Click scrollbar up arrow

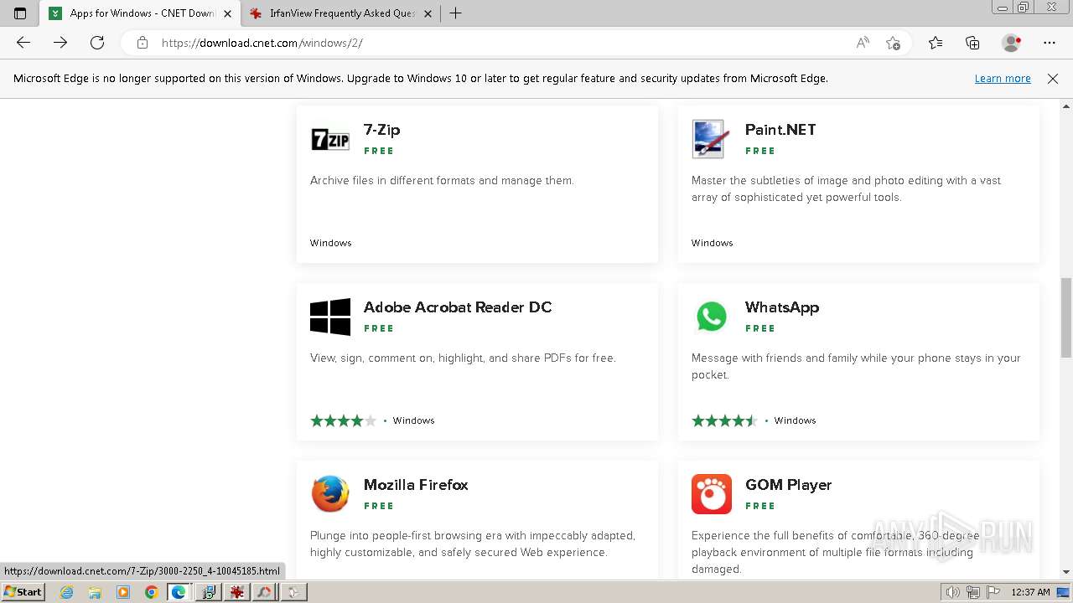[1066, 106]
